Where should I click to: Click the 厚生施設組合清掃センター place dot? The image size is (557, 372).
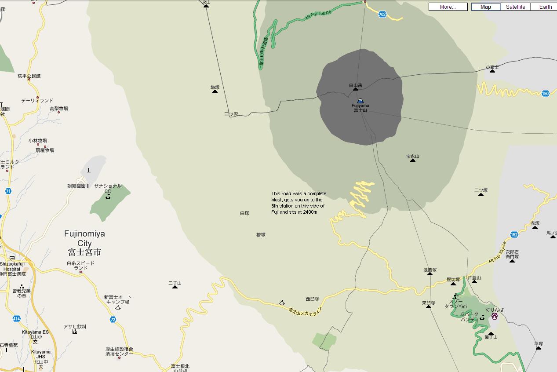click(120, 358)
